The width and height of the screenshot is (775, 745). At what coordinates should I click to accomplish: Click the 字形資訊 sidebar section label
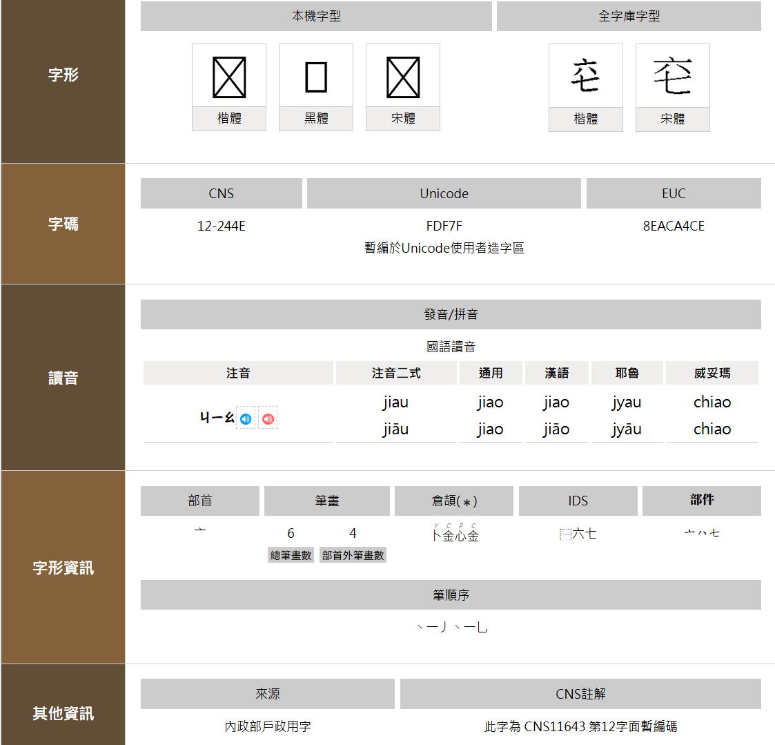click(x=63, y=568)
